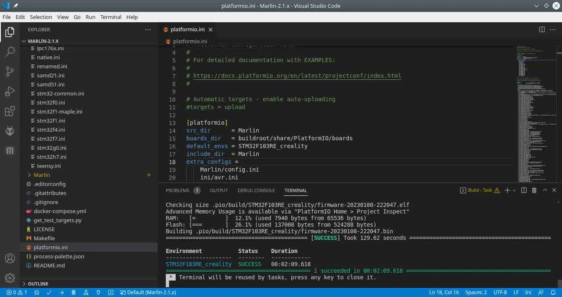Open the PlatformIO docs URL link

(x=297, y=76)
